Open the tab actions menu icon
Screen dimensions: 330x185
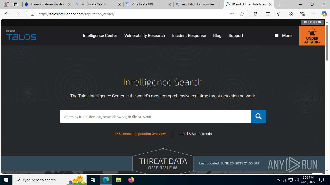(x=15, y=4)
